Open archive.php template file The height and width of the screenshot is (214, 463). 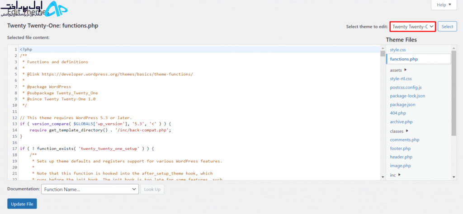coord(402,122)
